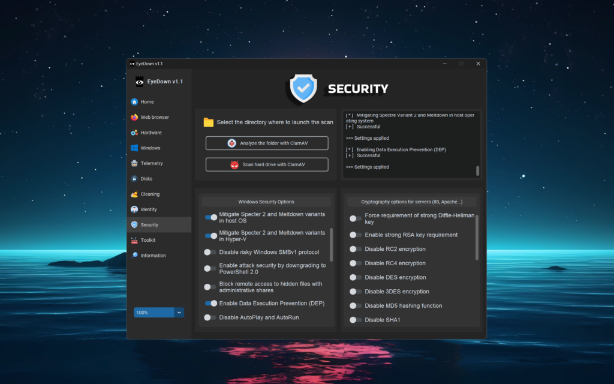Select the Hardware sidebar icon
Viewport: 614px width, 384px height.
[x=134, y=133]
